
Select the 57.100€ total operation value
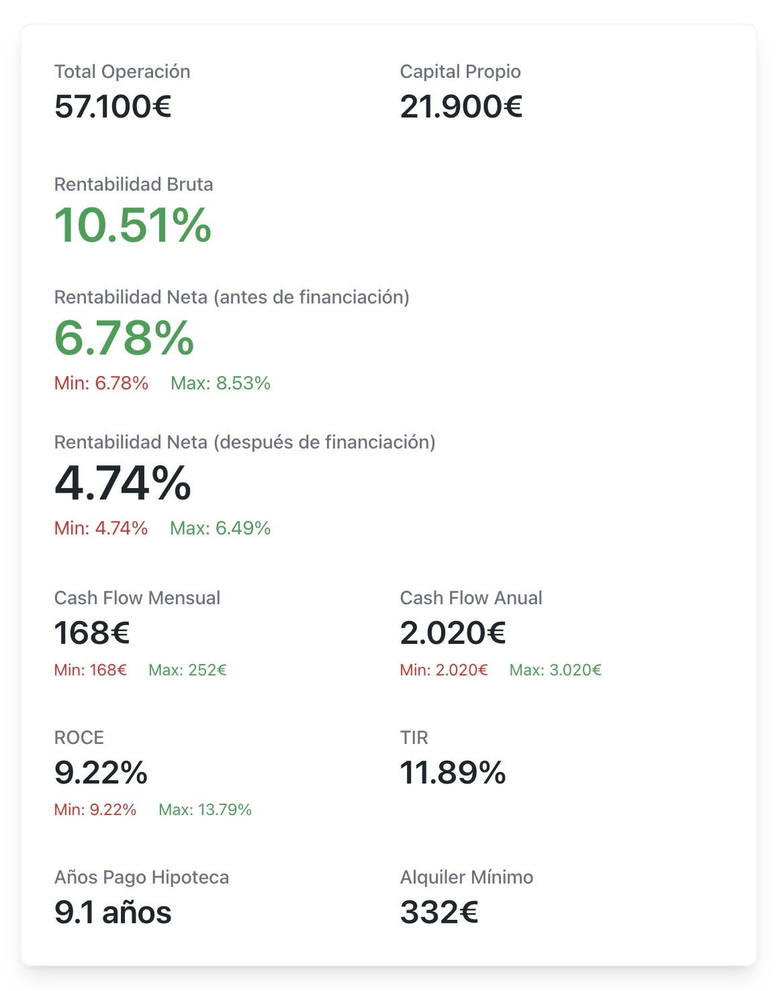pos(113,106)
